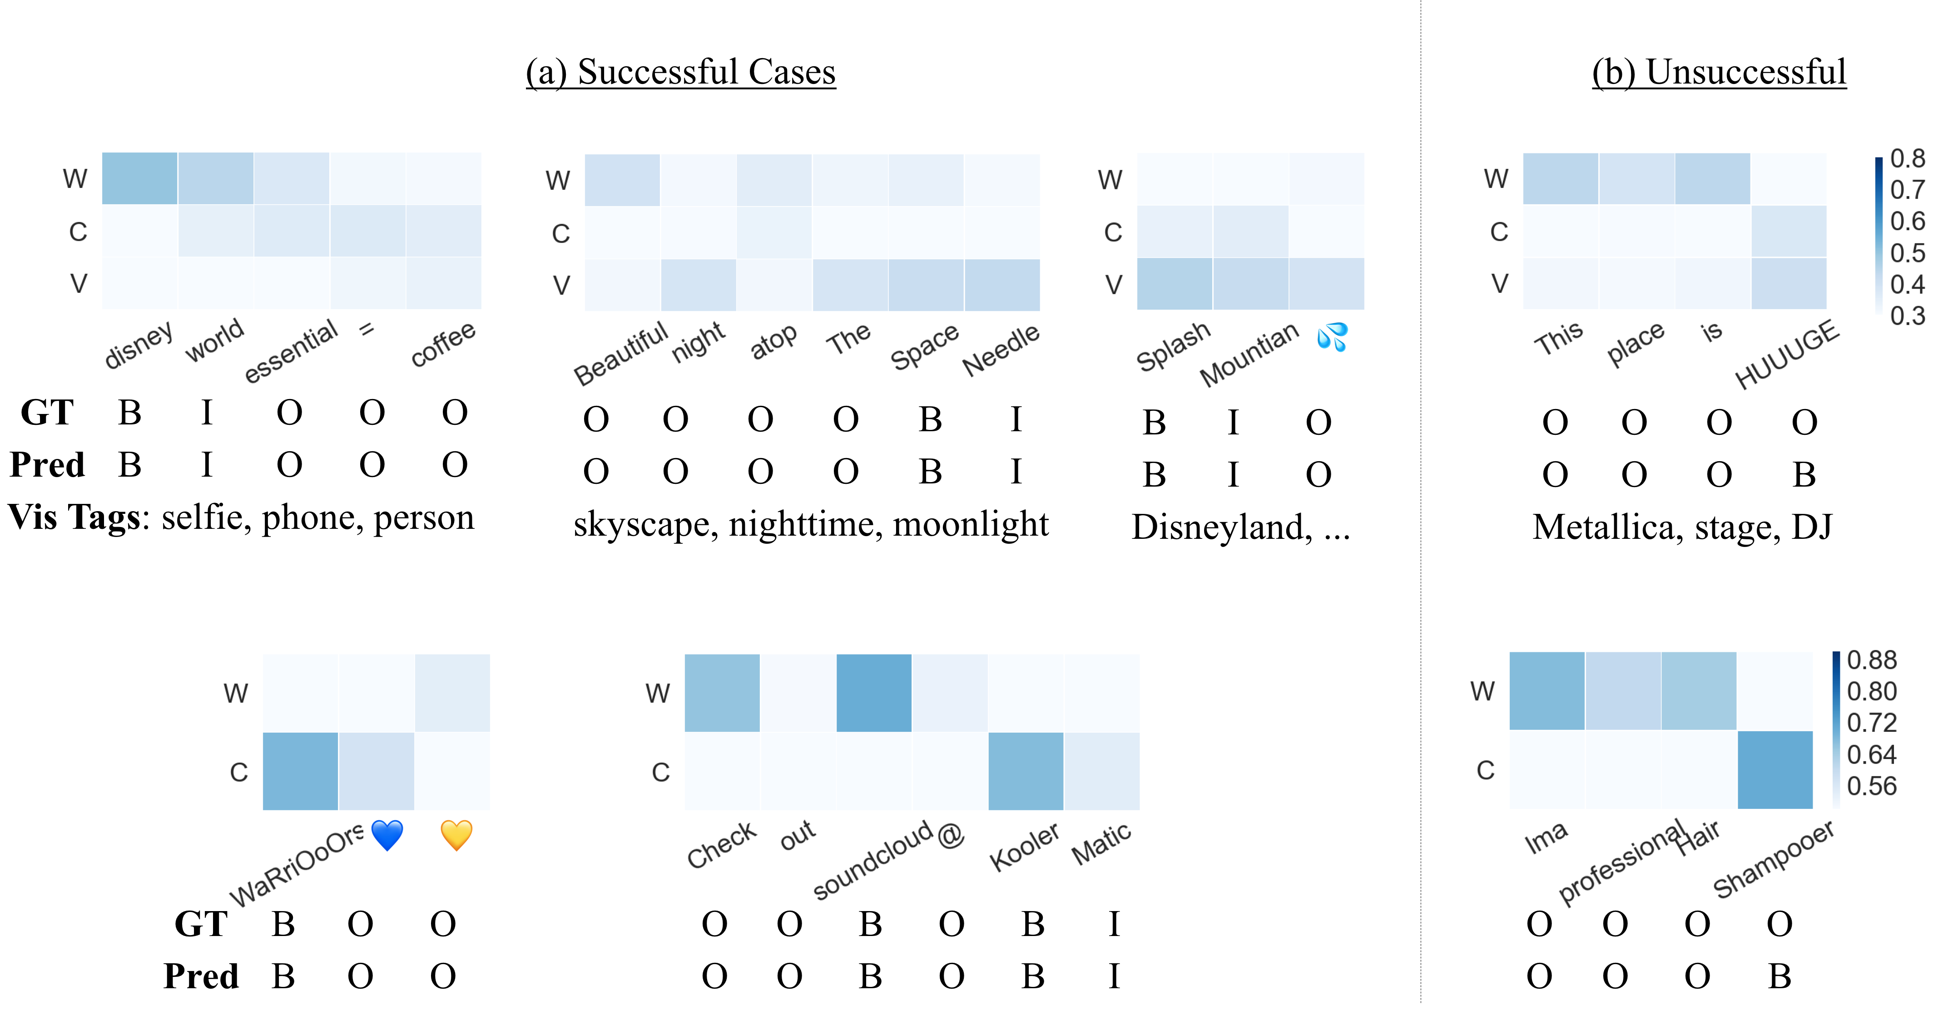Click the 'HUUUGE' token label
Image resolution: width=1933 pixels, height=1020 pixels.
(1787, 353)
